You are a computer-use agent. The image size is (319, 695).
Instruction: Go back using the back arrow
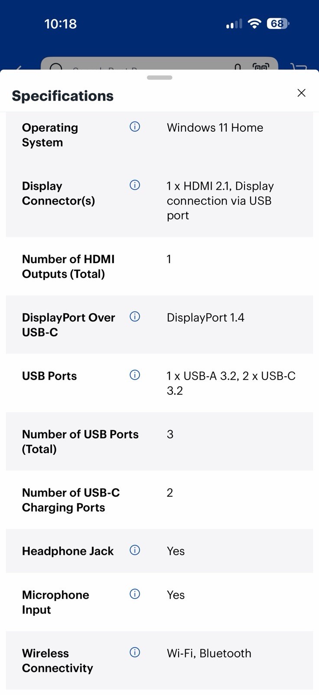pyautogui.click(x=18, y=68)
